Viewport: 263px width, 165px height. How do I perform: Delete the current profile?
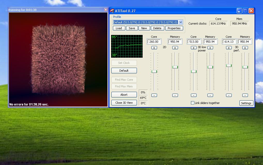pos(157,28)
